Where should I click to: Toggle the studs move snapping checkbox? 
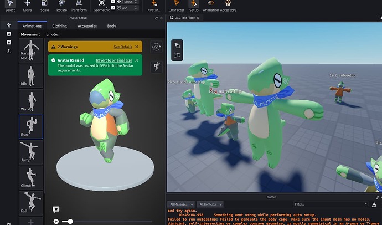pyautogui.click(x=113, y=2)
